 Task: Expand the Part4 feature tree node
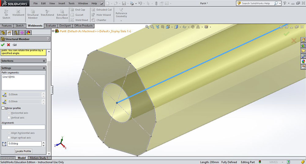coord(53,31)
